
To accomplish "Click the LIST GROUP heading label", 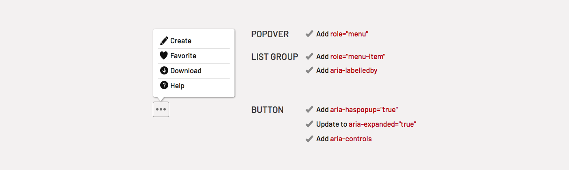I will click(x=275, y=57).
